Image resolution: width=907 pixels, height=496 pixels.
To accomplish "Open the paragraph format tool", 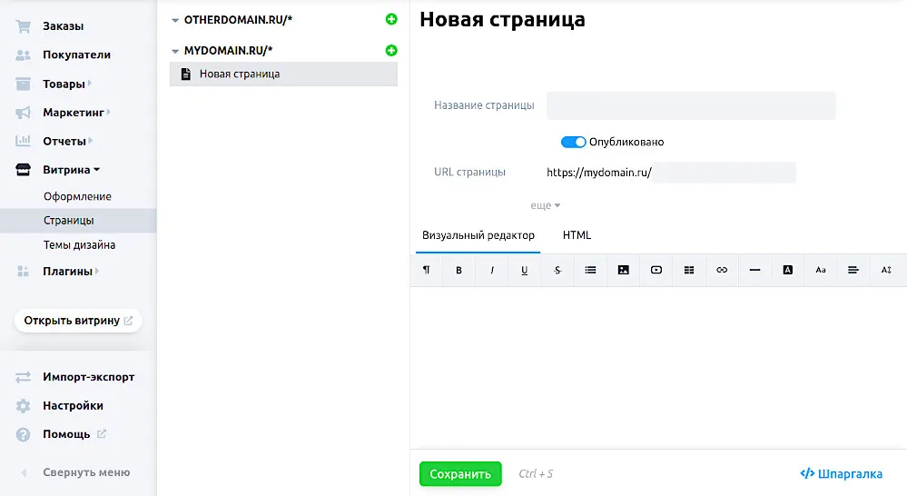I will (427, 270).
